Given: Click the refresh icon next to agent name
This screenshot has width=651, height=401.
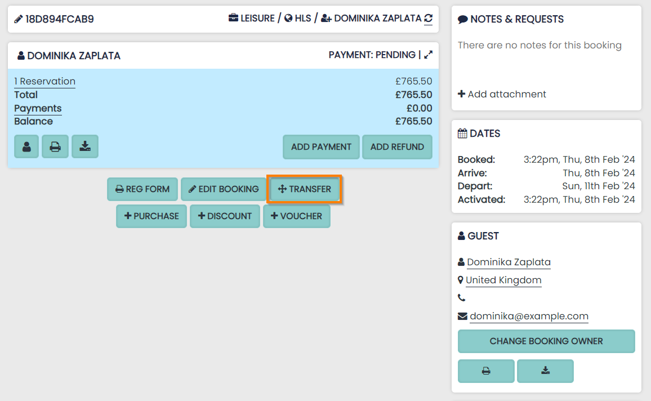Looking at the screenshot, I should pyautogui.click(x=429, y=19).
